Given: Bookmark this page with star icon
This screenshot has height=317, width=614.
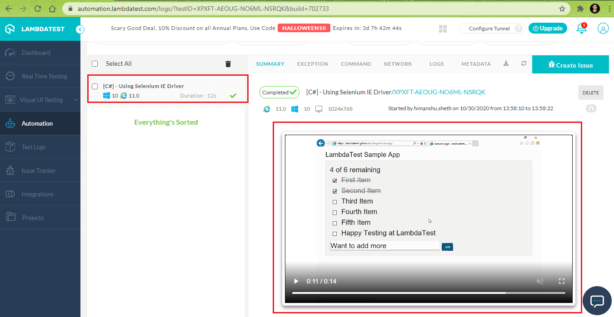Looking at the screenshot, I should 562,8.
